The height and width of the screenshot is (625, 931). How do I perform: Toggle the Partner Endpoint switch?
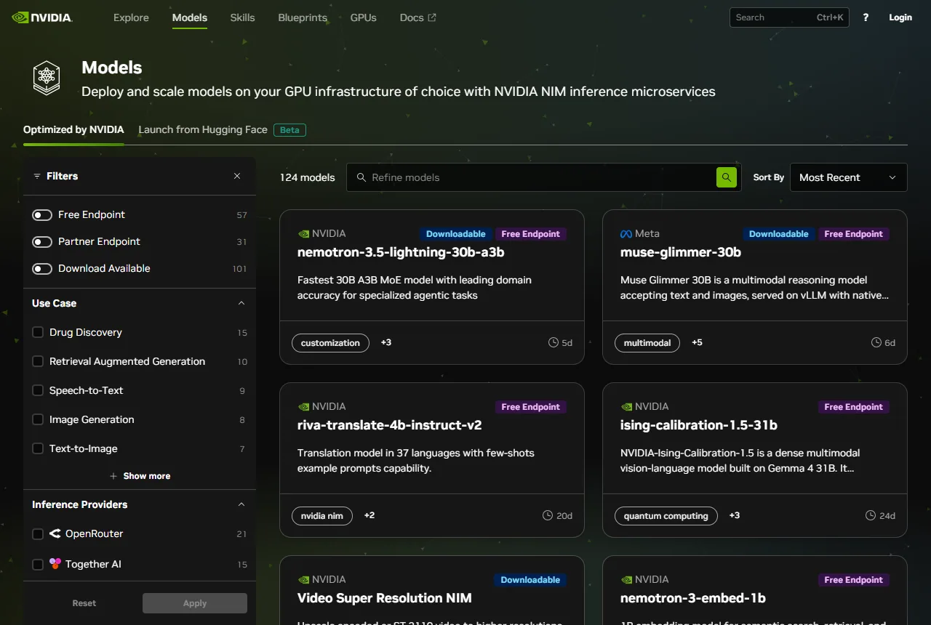(42, 242)
